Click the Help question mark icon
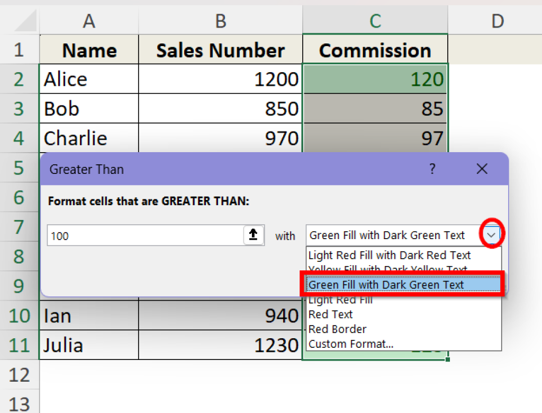This screenshot has height=413, width=542. tap(432, 169)
